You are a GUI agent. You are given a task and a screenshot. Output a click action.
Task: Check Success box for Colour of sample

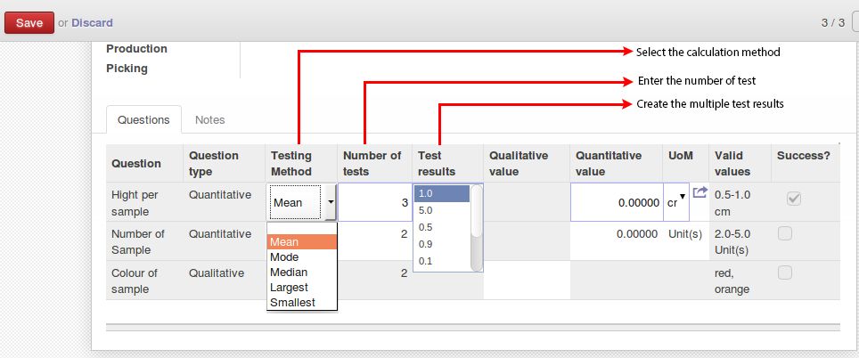785,273
